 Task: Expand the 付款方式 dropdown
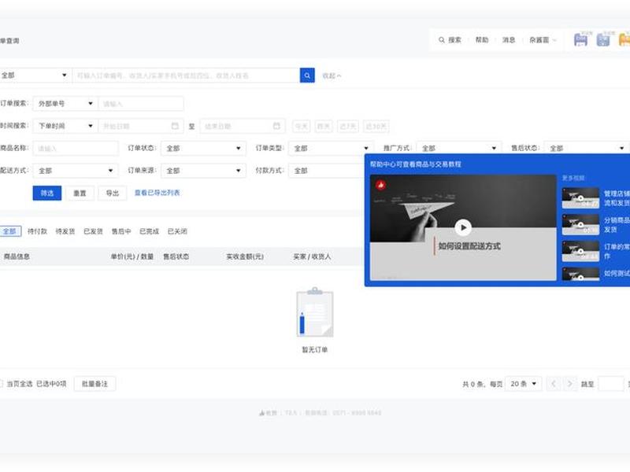point(326,171)
